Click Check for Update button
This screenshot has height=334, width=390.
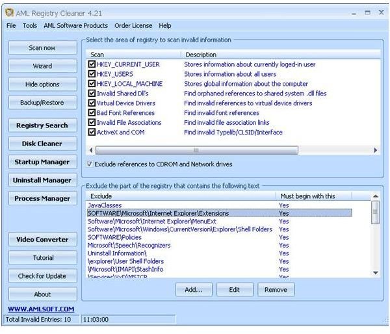click(x=42, y=276)
